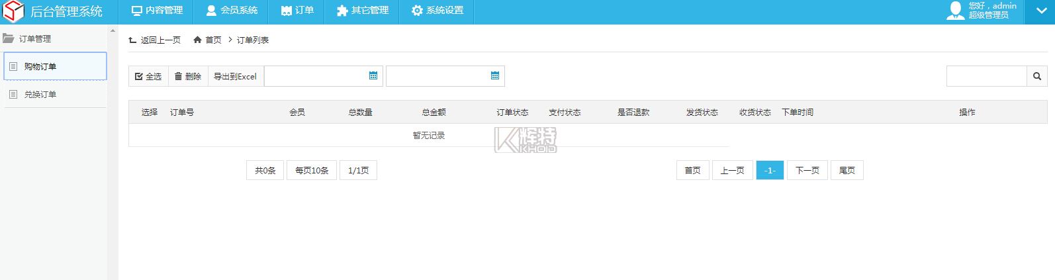Open the first date field calendar icon
The image size is (1055, 280).
(x=373, y=76)
